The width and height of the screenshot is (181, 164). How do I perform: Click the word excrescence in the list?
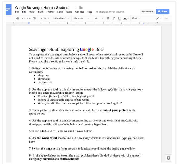[x=45, y=82]
